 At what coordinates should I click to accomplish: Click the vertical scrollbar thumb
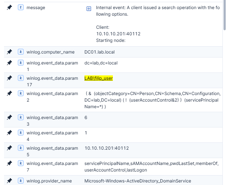coord(225,15)
